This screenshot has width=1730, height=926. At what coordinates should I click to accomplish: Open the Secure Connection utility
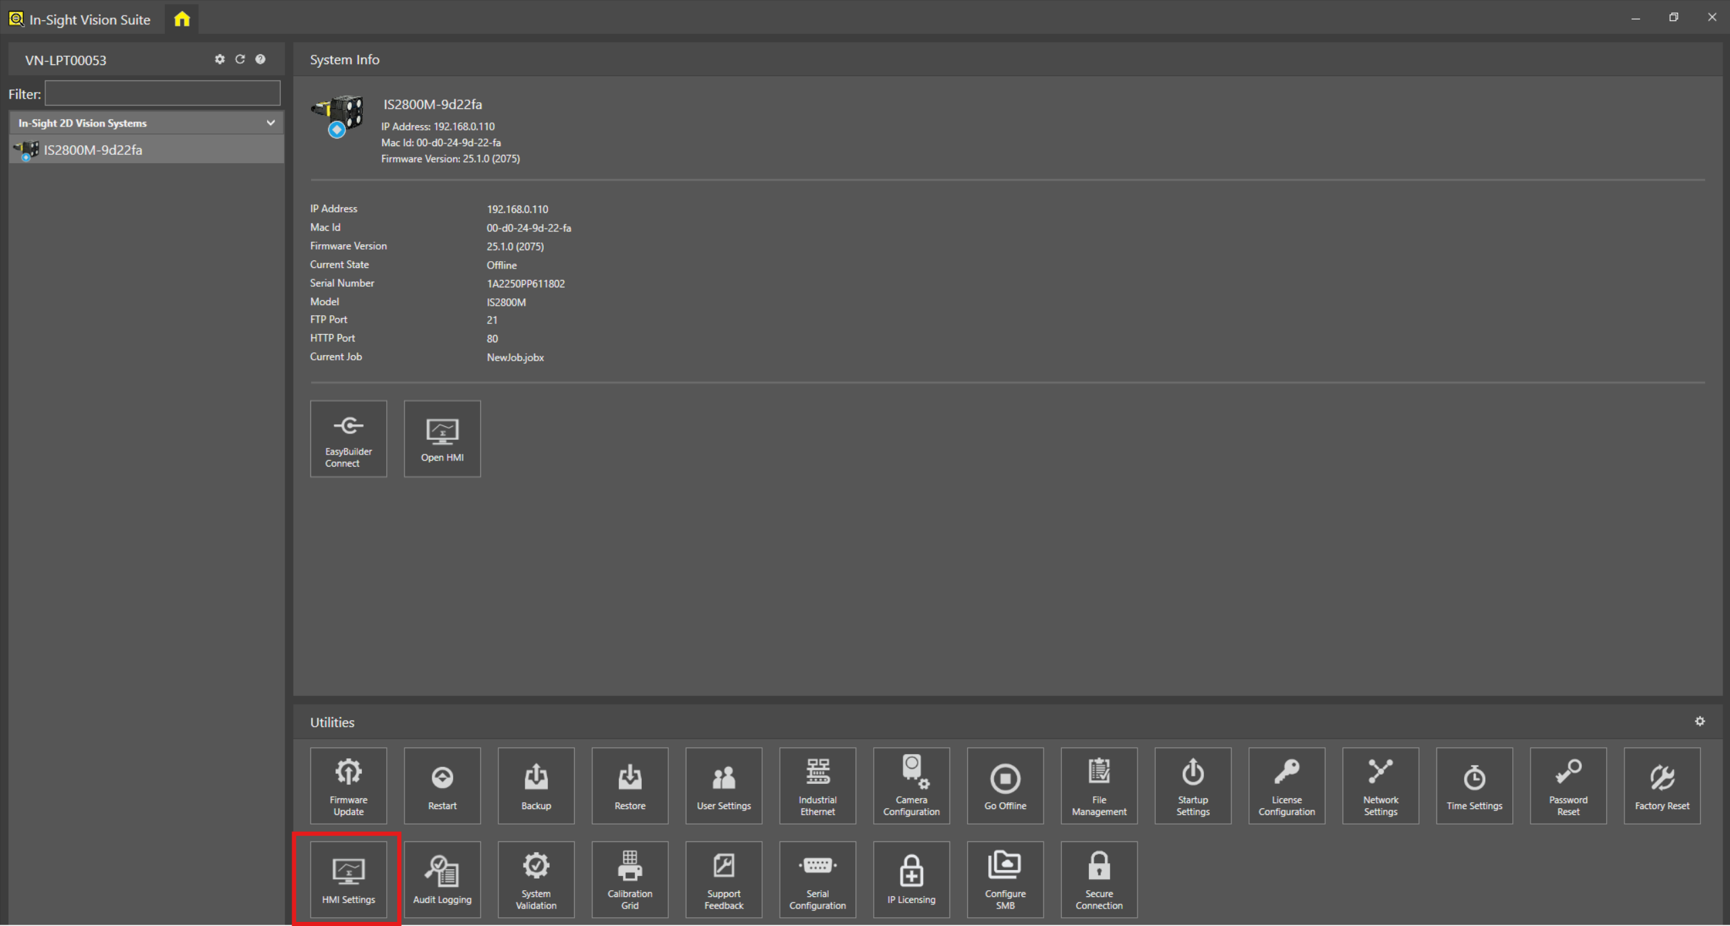(x=1098, y=879)
